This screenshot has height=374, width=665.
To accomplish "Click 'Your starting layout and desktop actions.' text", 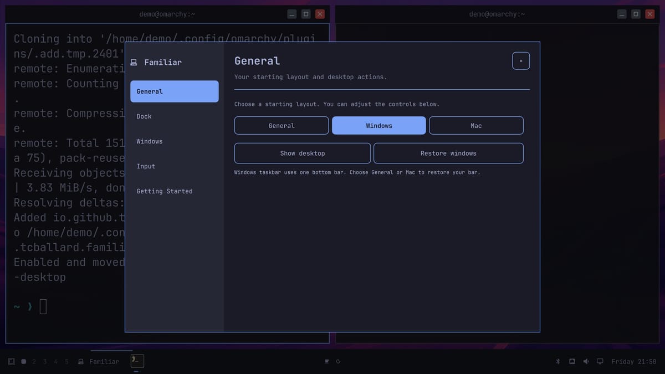I will click(x=311, y=77).
